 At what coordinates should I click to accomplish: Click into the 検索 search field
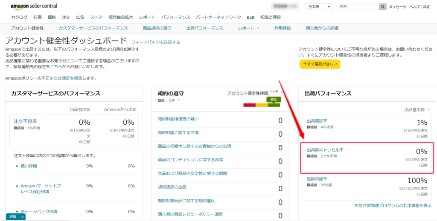[x=358, y=7]
